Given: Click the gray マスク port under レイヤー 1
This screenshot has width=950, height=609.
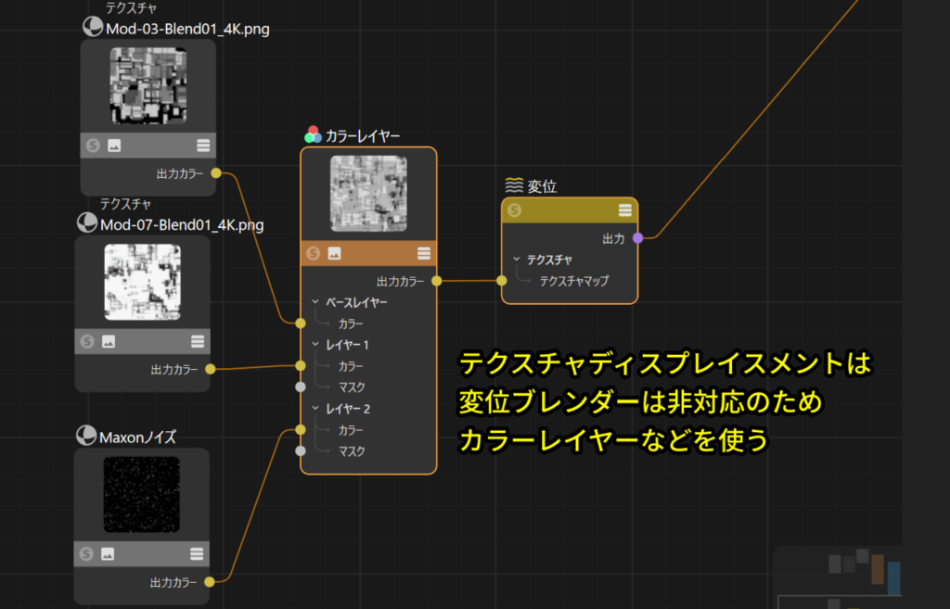Looking at the screenshot, I should point(300,387).
